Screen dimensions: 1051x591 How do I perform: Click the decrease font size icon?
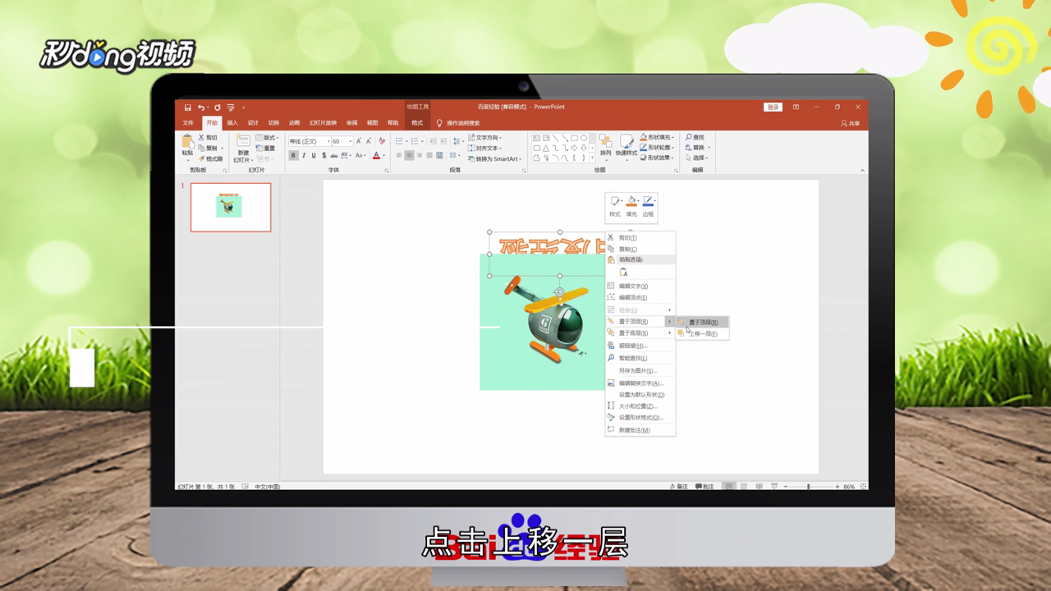tap(369, 140)
